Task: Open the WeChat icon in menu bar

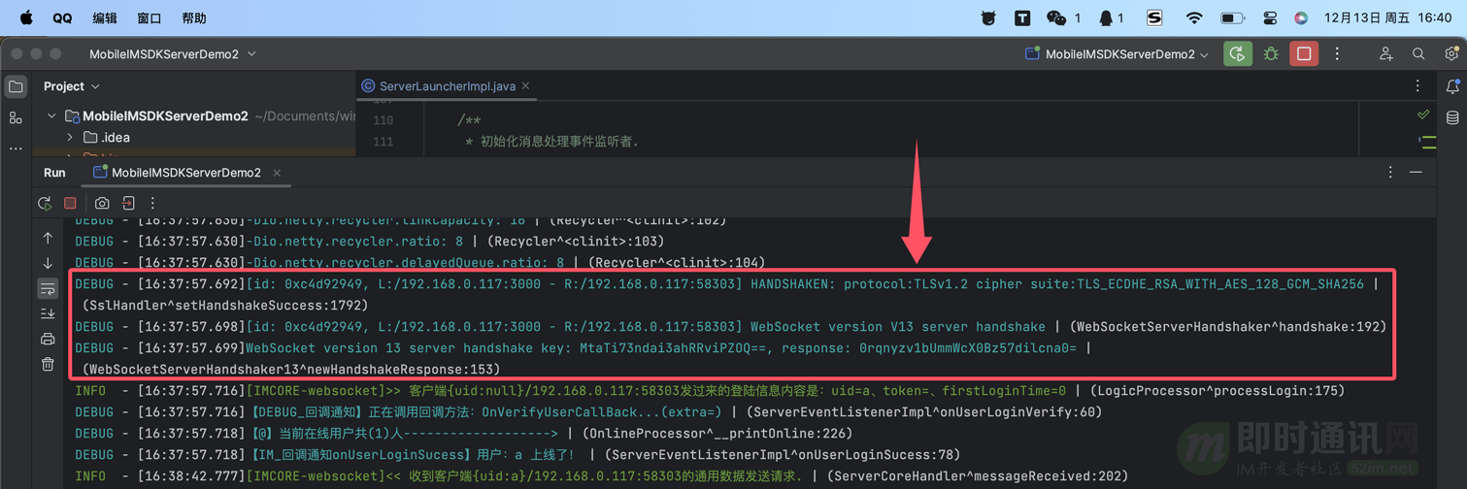Action: 1056,18
